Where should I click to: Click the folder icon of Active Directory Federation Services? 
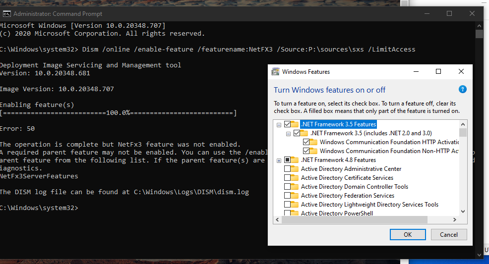[295, 196]
